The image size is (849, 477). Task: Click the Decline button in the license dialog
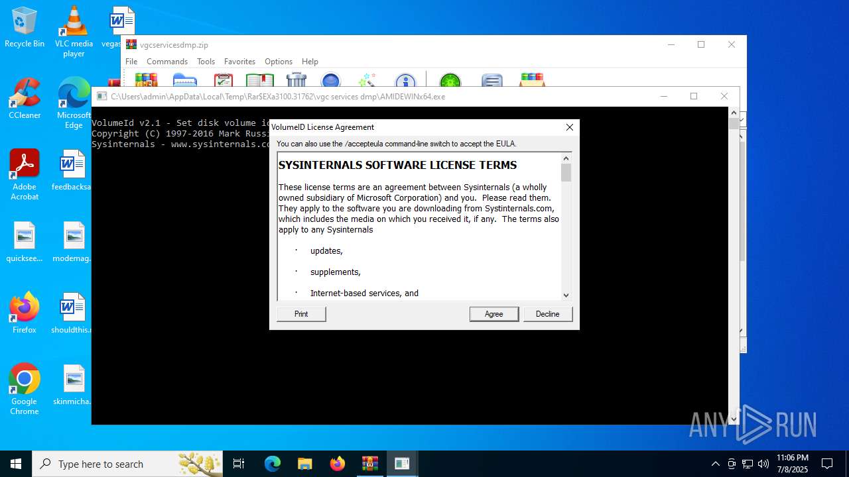tap(548, 314)
